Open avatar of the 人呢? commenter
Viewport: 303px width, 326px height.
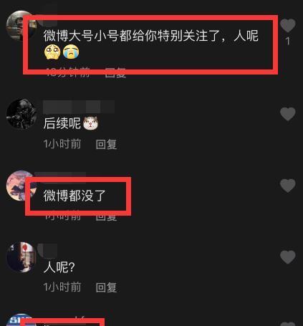coord(21,257)
